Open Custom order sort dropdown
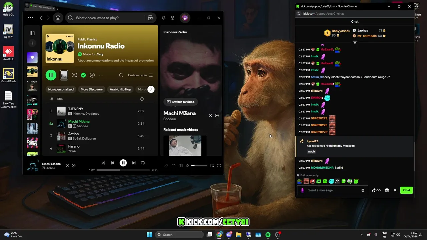427x240 pixels. point(140,75)
